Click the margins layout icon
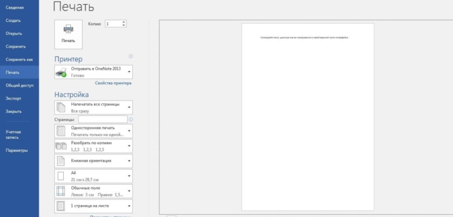Viewport: 453px width, 217px height. (x=60, y=191)
